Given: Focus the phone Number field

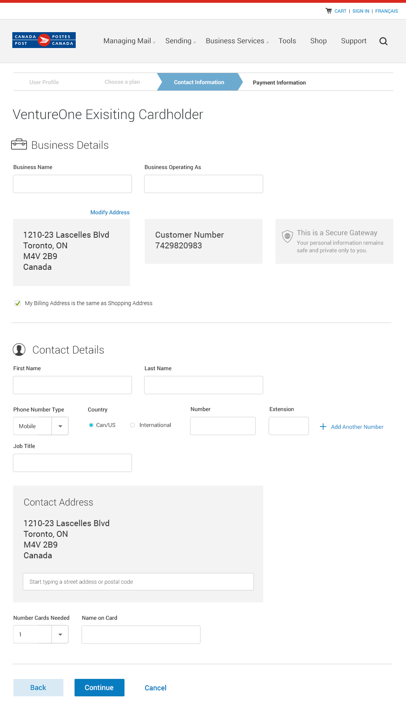Looking at the screenshot, I should coord(223,426).
